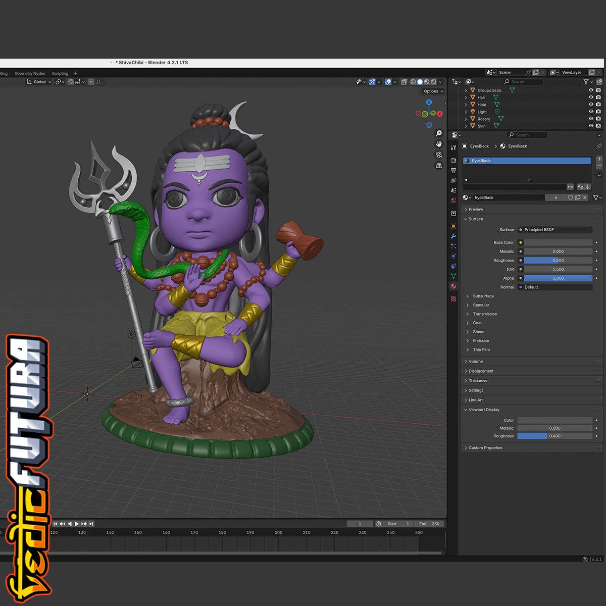Click the plus button to add material slot
This screenshot has width=606, height=606.
(x=599, y=159)
